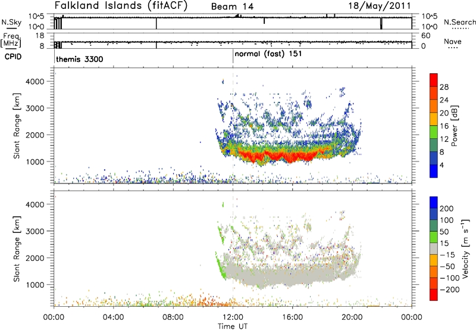476x330 pixels.
Task: Click the date '18/May/2011'
Action: tap(380, 6)
